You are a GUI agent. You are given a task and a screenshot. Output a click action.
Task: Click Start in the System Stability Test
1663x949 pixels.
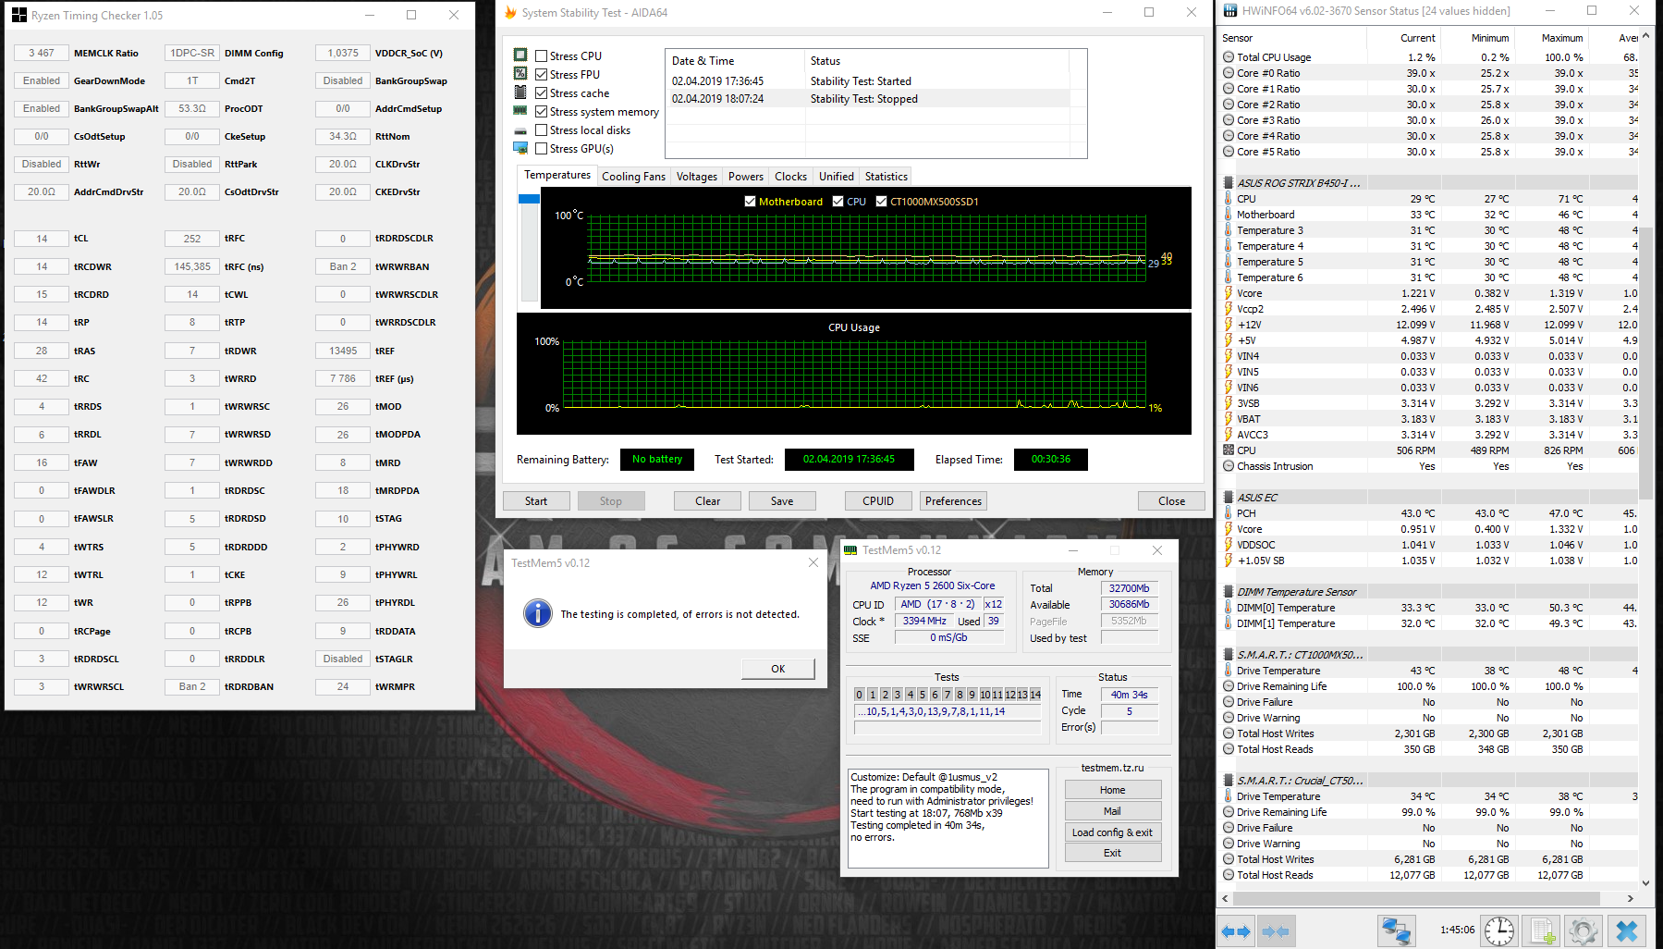536,501
